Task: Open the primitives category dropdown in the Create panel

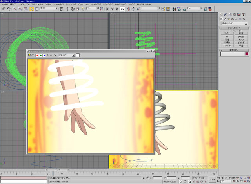Action: 235,23
